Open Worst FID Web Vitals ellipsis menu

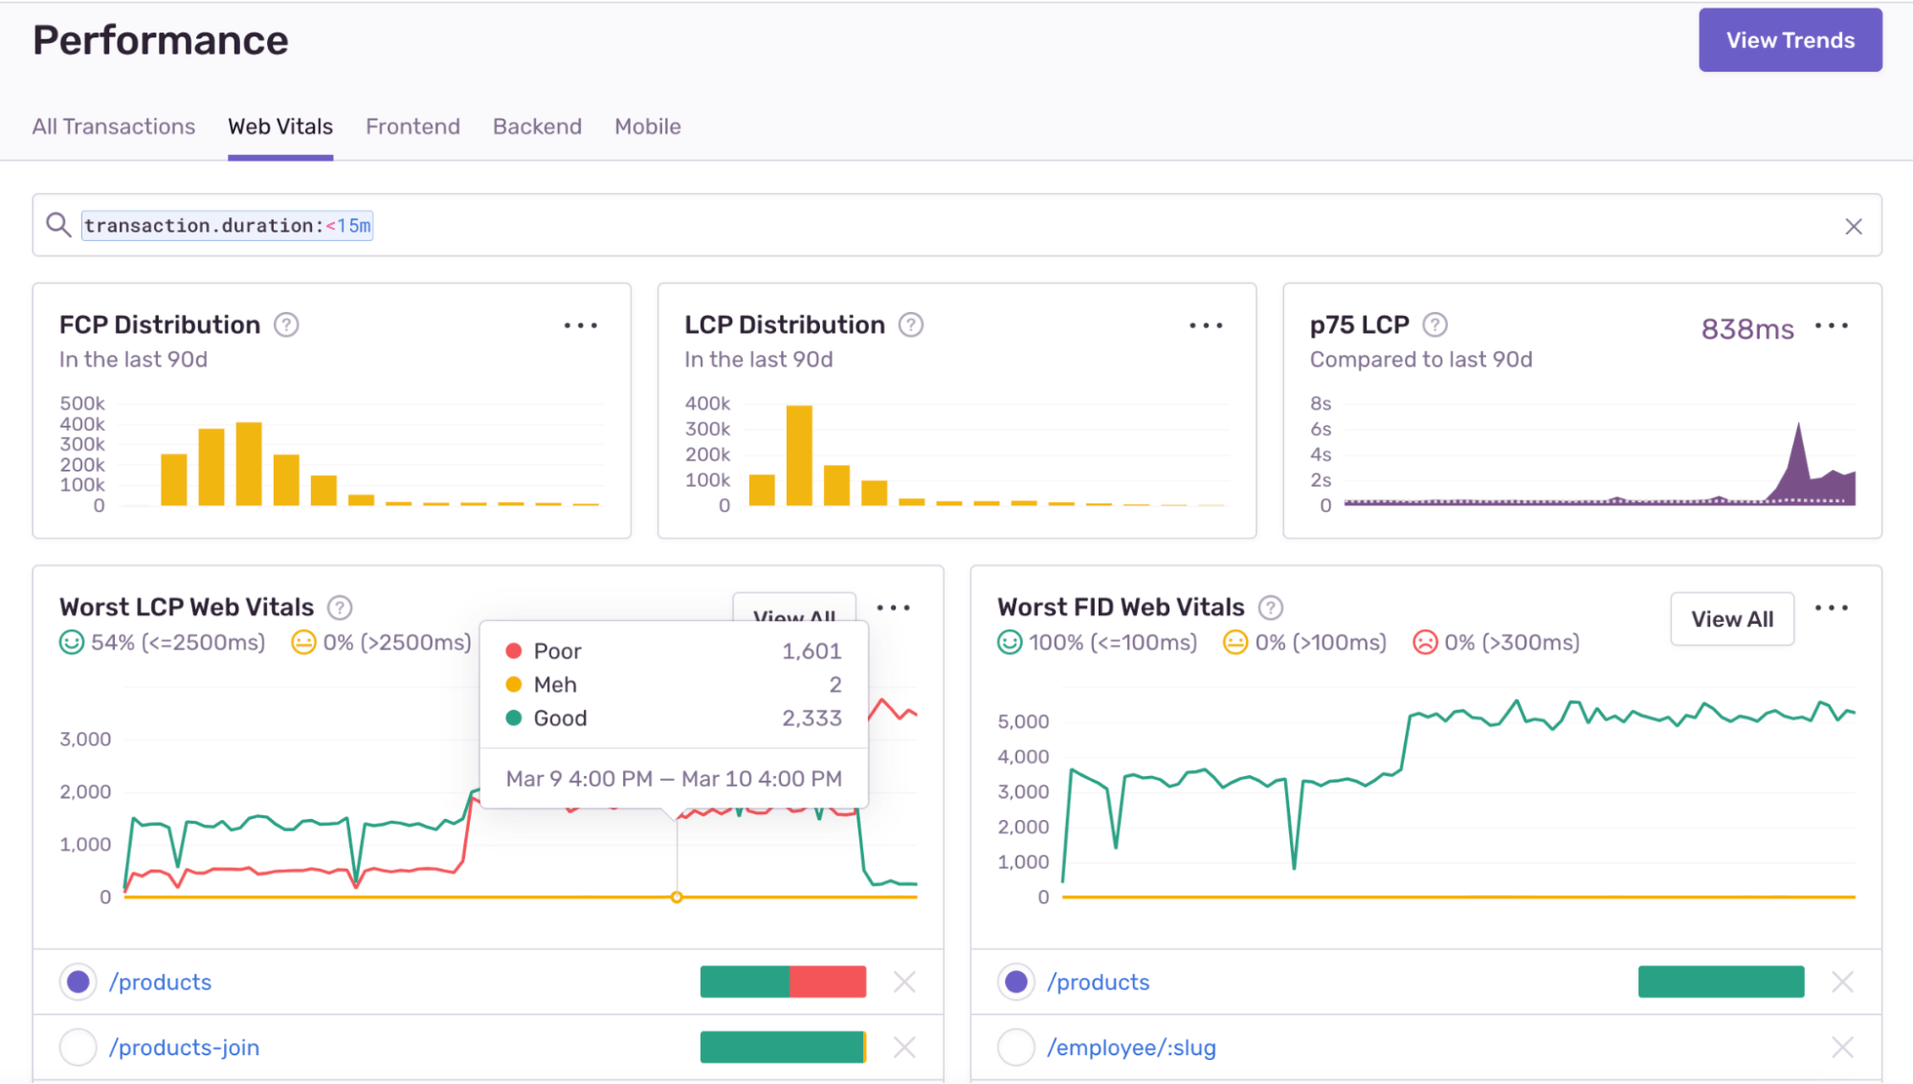pos(1831,608)
